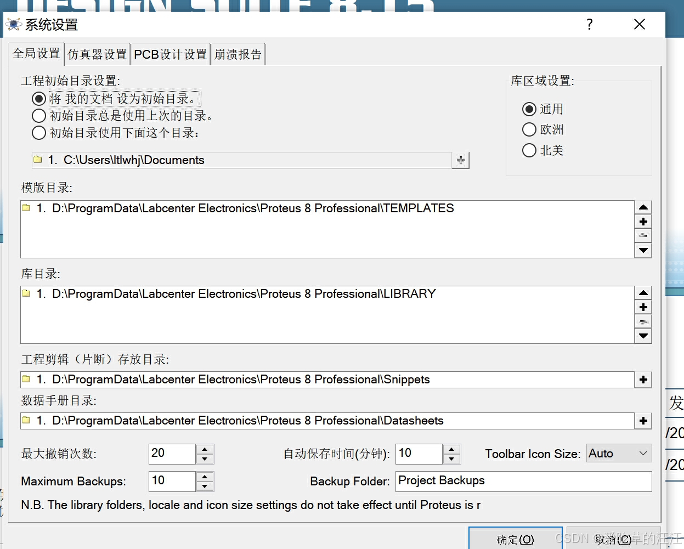The height and width of the screenshot is (549, 684).
Task: Click the Proteus icon in the dialog title bar
Action: coord(13,25)
